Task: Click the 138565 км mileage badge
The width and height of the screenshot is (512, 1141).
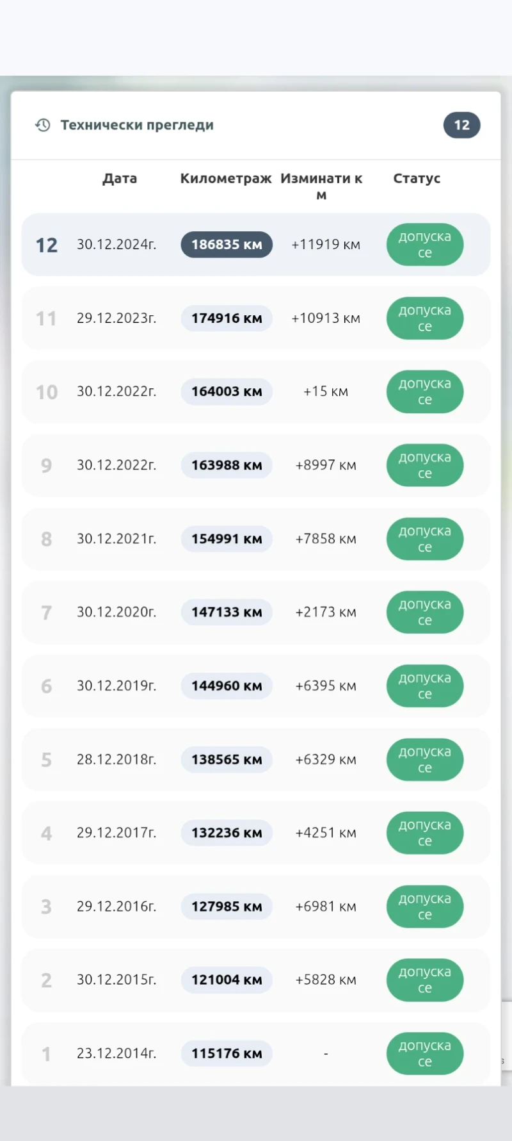Action: [x=227, y=759]
